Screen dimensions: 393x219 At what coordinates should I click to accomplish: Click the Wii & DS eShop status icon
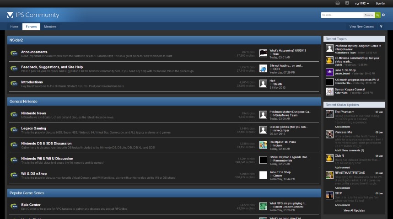click(x=14, y=175)
